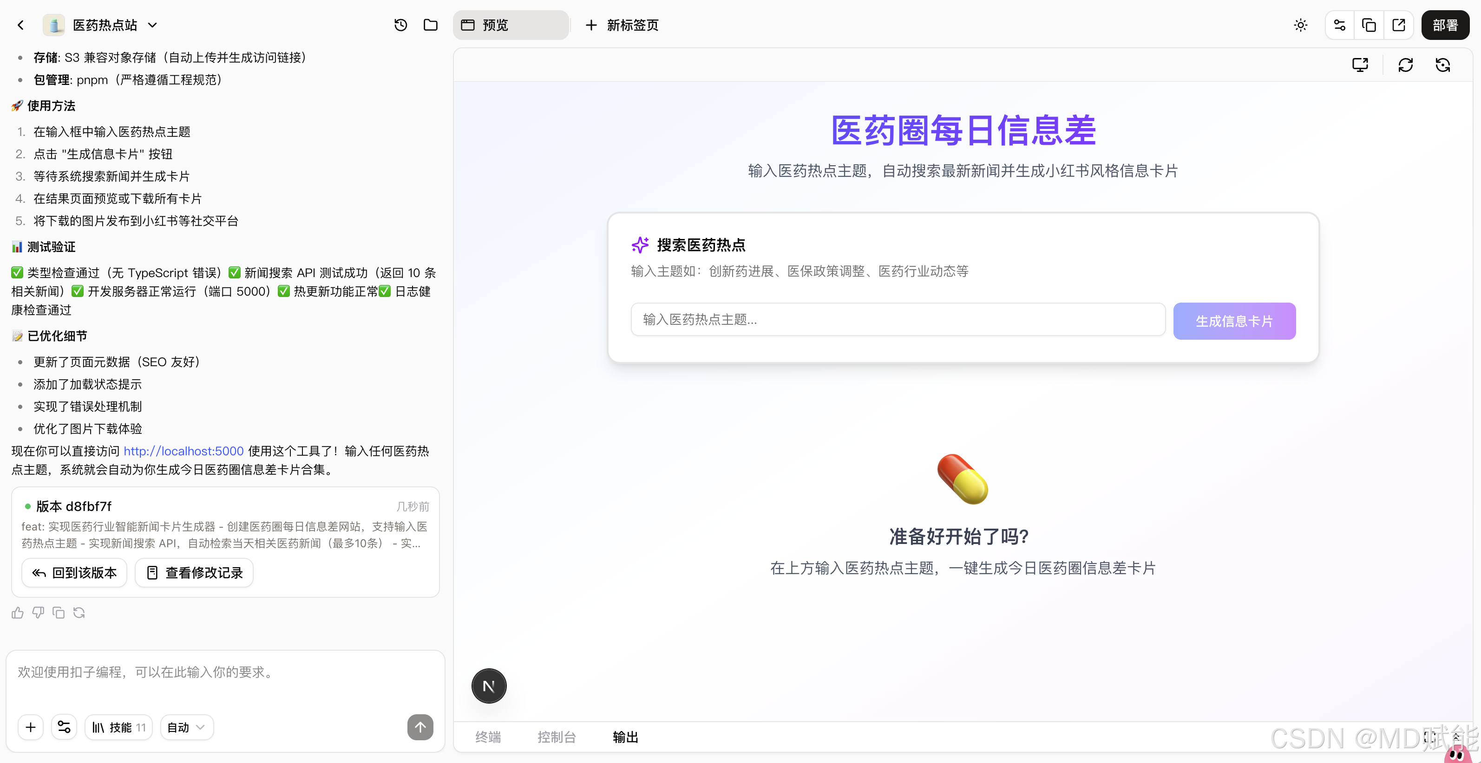Refresh the preview with the reload icon
Screen dimensions: 1481x763
click(1406, 65)
